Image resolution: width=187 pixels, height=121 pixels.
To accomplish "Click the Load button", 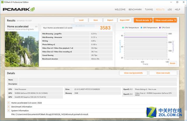I will 81,20.
